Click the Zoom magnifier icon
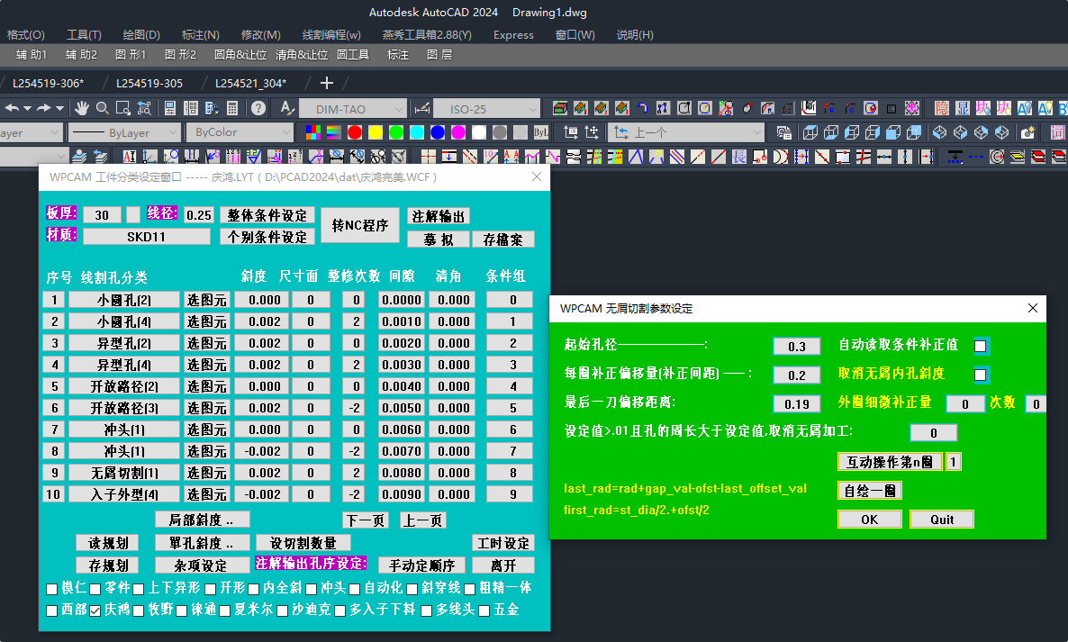This screenshot has height=642, width=1068. pyautogui.click(x=102, y=108)
